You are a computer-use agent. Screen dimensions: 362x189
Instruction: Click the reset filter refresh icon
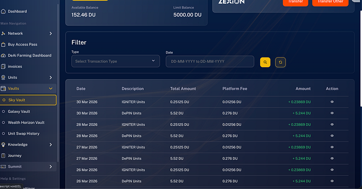280,62
